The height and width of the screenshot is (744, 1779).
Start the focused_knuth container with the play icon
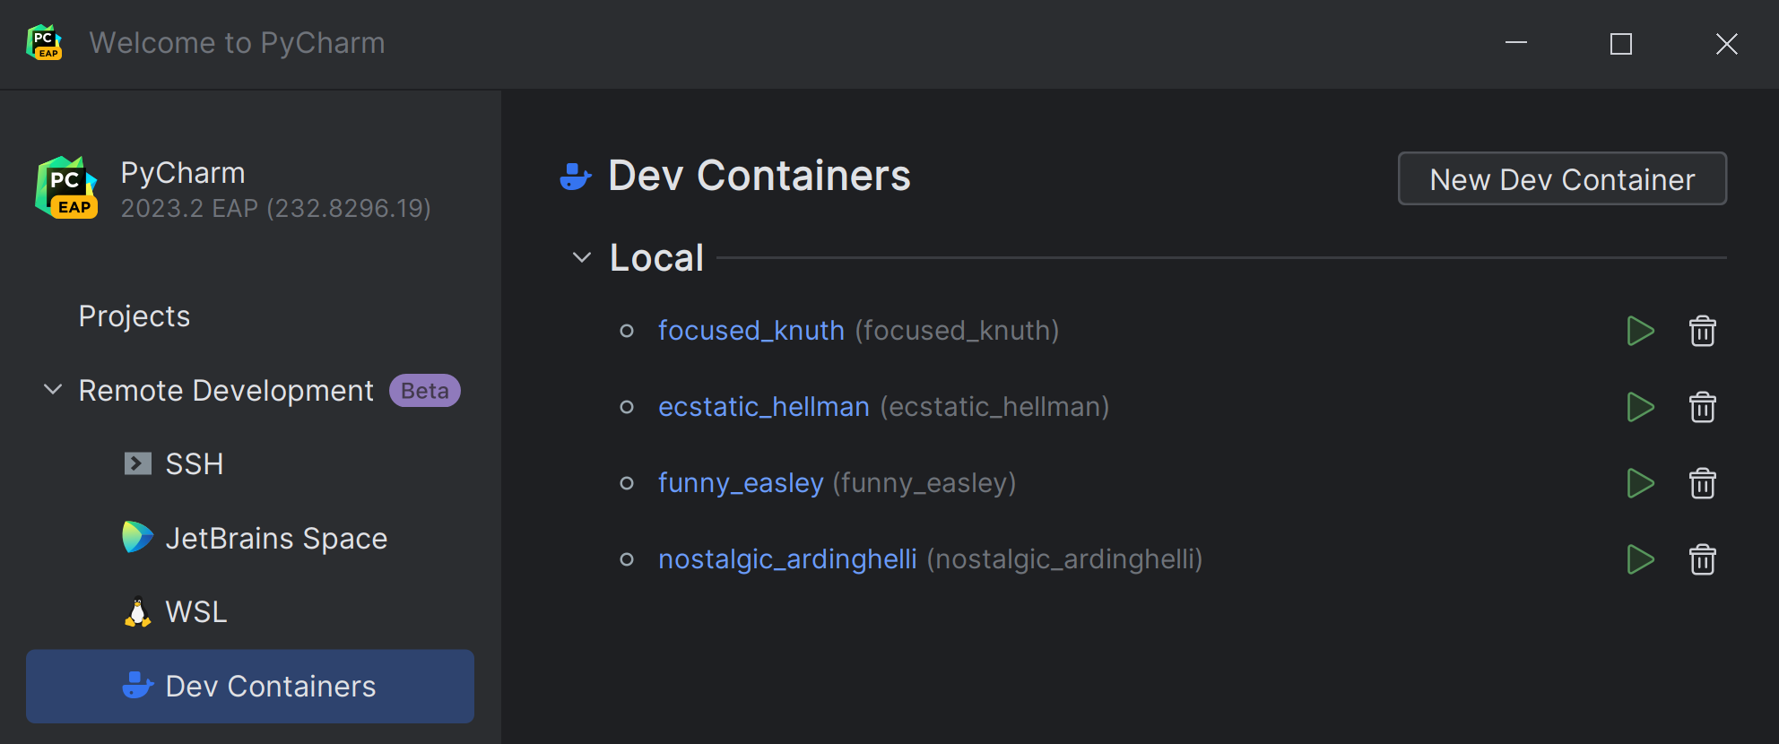tap(1640, 331)
